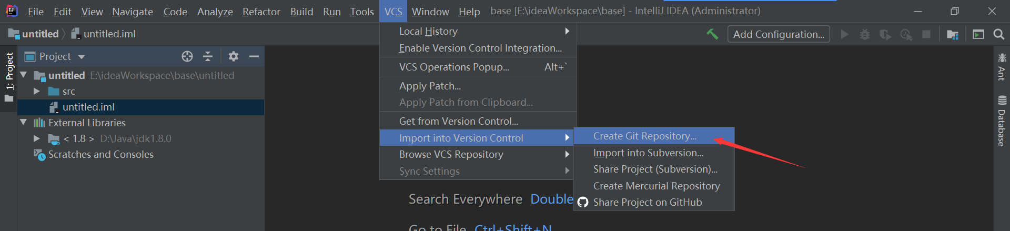Click the locate/select opened file icon

pos(187,56)
